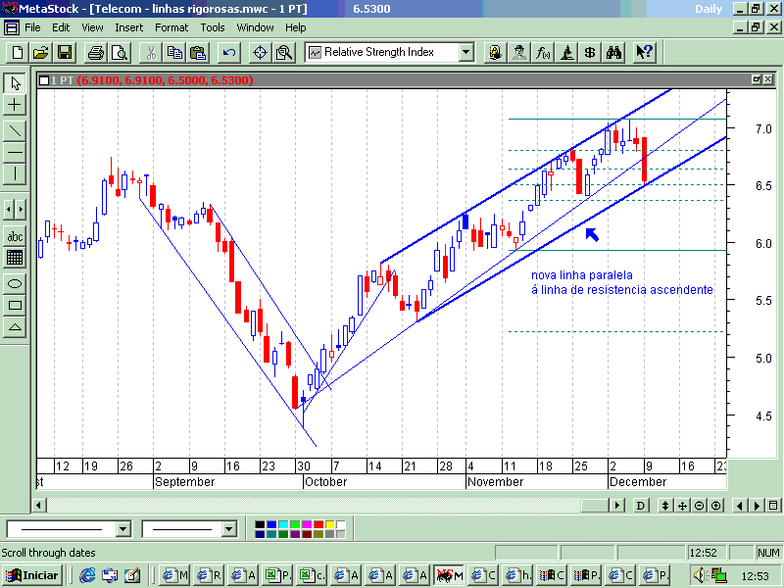Pick the black color swatch
The height and width of the screenshot is (588, 784).
(260, 524)
